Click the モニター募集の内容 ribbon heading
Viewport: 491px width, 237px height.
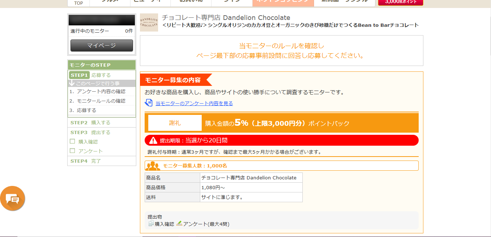[x=176, y=80]
